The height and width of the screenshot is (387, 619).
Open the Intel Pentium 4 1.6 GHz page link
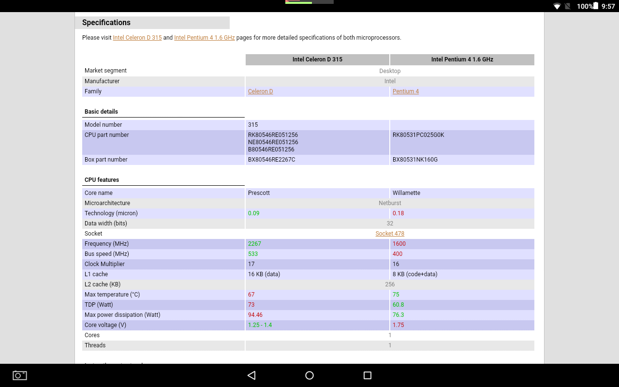[205, 38]
